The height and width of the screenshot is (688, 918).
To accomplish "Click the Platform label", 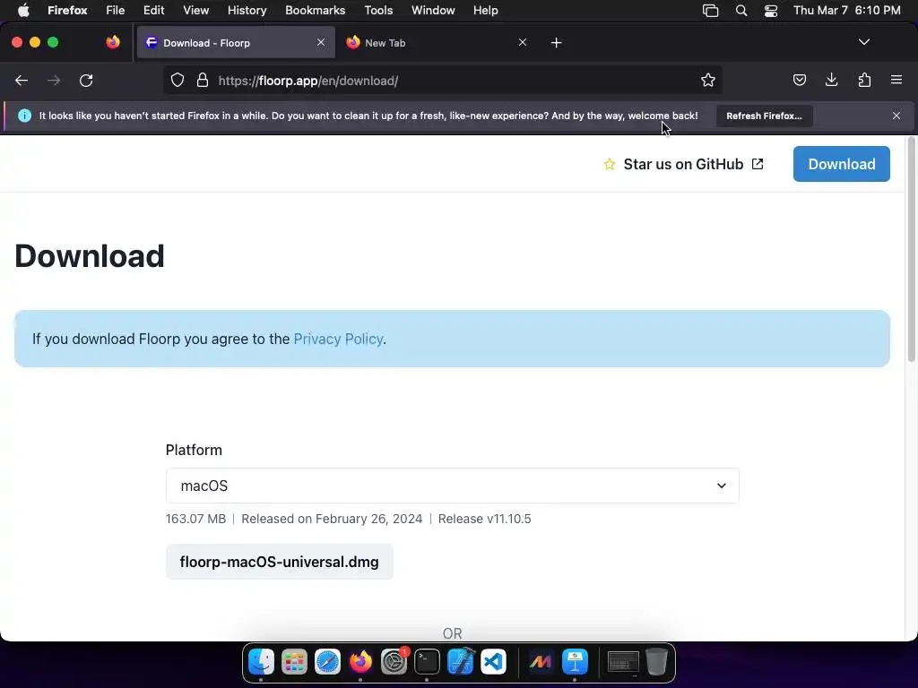I will (x=194, y=450).
